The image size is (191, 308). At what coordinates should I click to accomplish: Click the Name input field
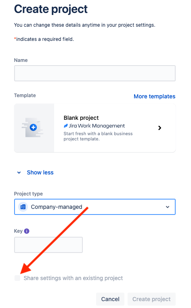pos(95,73)
